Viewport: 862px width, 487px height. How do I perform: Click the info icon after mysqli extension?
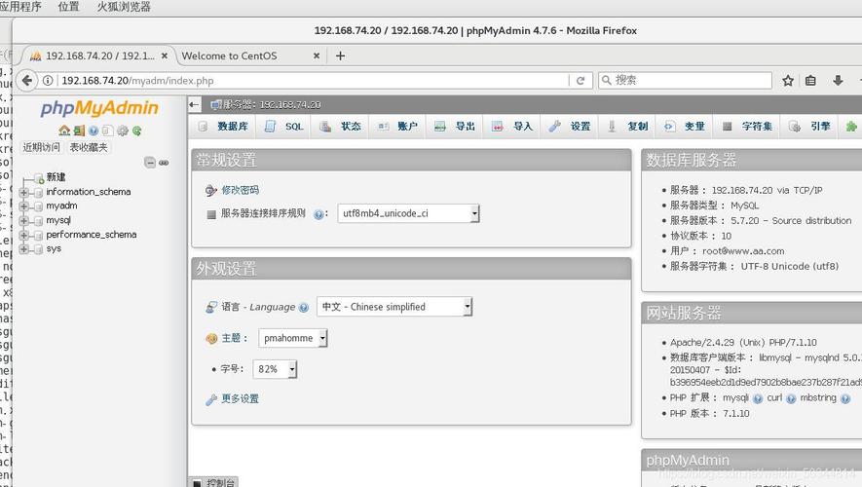point(758,398)
